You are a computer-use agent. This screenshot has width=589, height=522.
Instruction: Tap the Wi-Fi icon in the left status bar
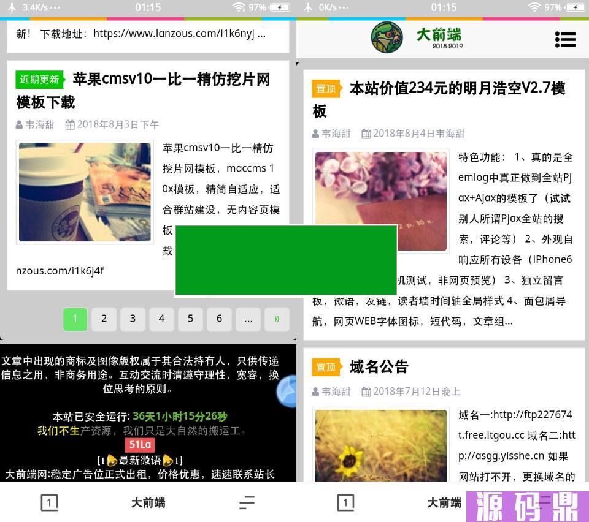[239, 7]
